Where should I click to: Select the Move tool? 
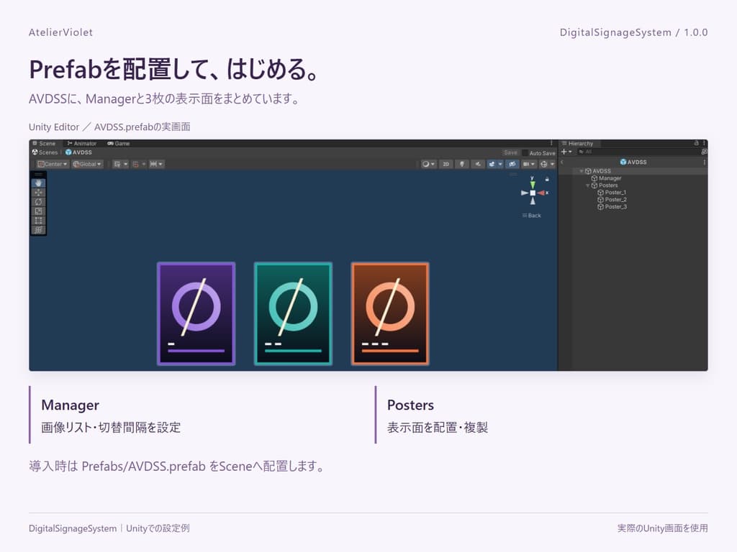point(39,193)
